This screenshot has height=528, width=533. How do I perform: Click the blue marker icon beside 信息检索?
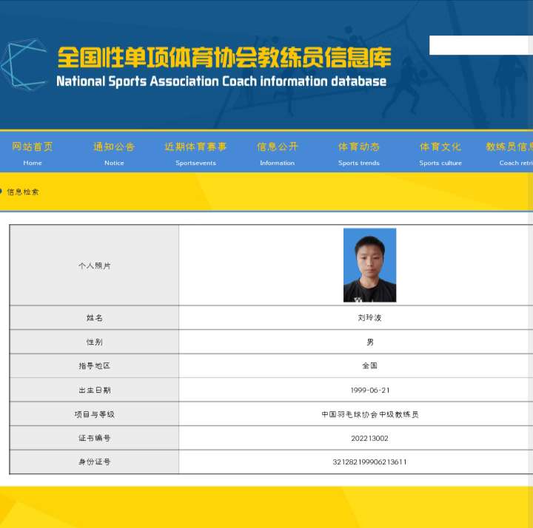click(1, 192)
